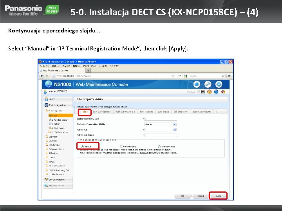Switch to the VoIP-DSP Options 2 tab
Screen dimensions: 282x211
point(125,112)
